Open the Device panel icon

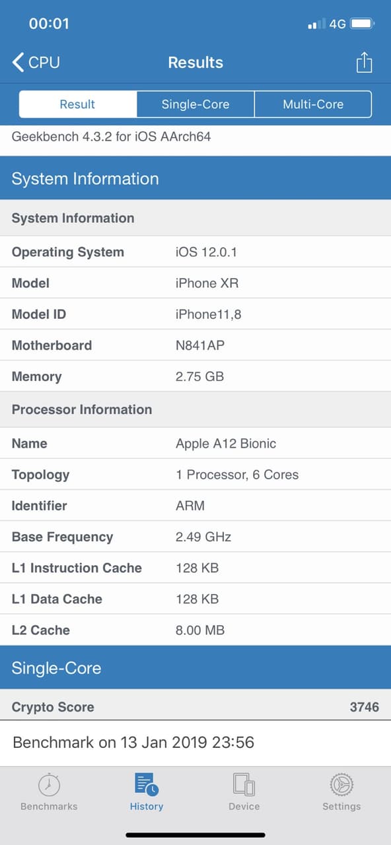point(244,787)
